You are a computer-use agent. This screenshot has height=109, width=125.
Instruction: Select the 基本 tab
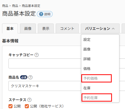[10, 29]
